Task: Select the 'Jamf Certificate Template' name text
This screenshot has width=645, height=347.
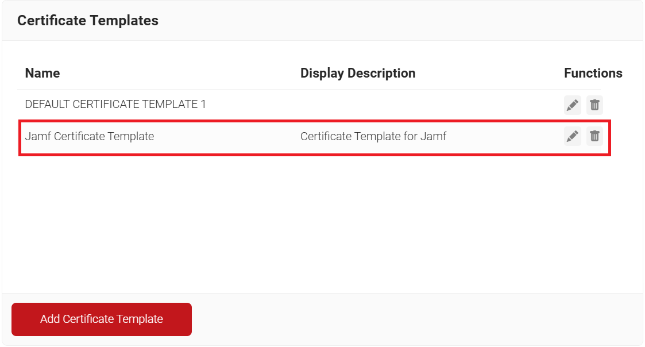Action: tap(89, 136)
